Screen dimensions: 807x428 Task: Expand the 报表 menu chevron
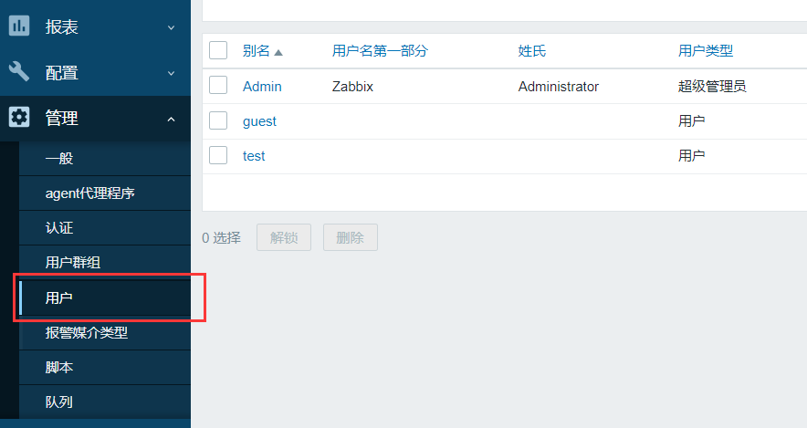[x=172, y=27]
